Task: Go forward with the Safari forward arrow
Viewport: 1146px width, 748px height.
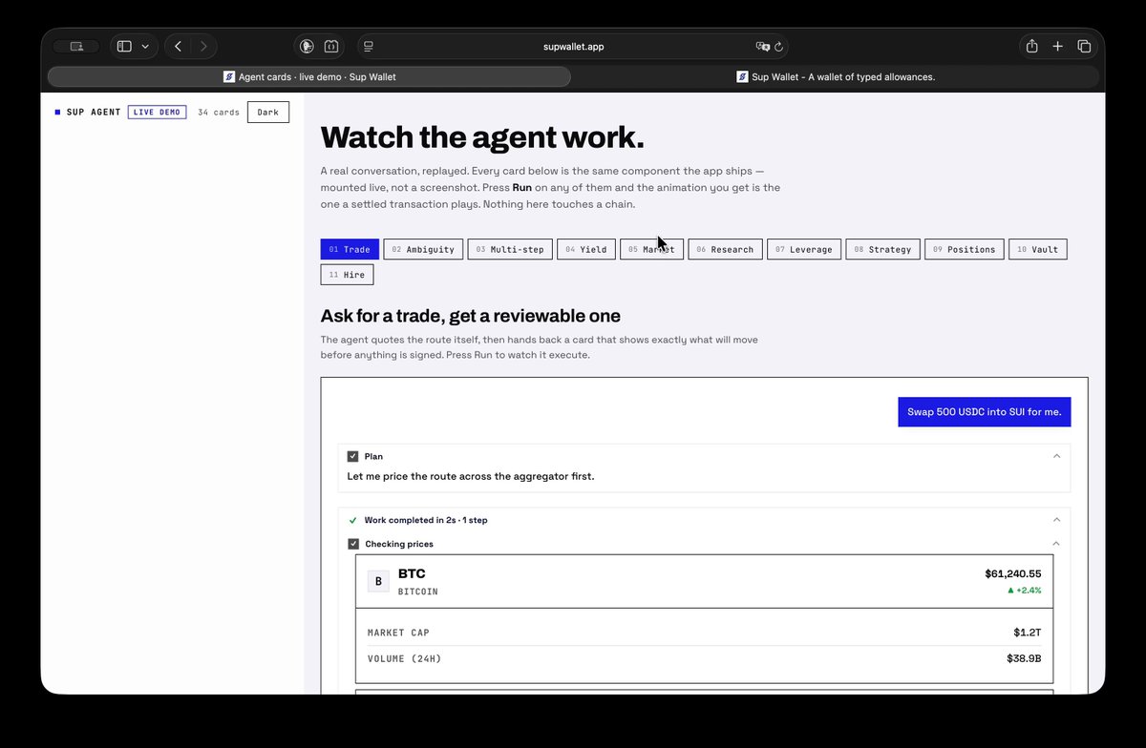Action: 202,46
